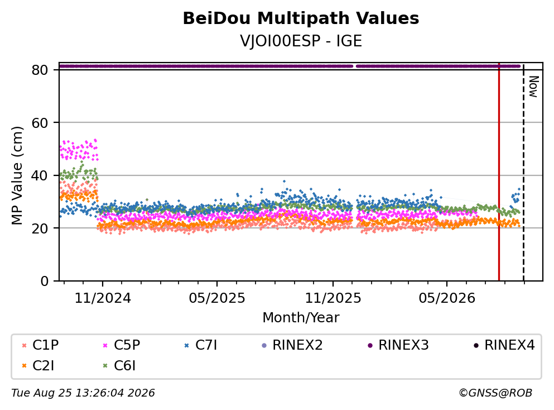Click the RINEX3 legend label text

click(403, 345)
